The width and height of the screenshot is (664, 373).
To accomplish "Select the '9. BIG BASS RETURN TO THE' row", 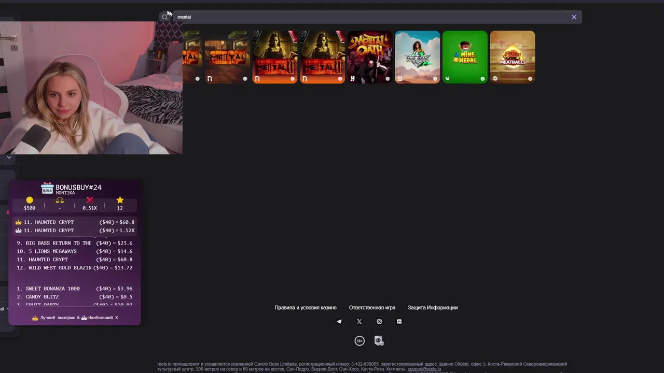I will [x=75, y=243].
